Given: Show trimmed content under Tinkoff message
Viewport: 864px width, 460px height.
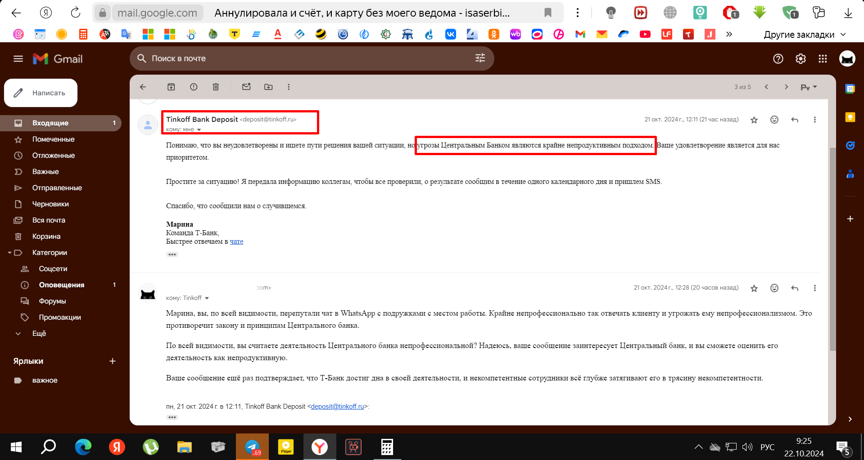Looking at the screenshot, I should (x=172, y=255).
